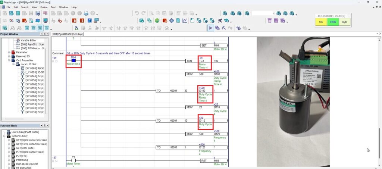This screenshot has width=382, height=169.
Task: Open the Search menu
Action: 25,7
